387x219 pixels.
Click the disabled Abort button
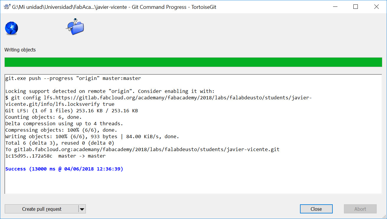point(360,209)
